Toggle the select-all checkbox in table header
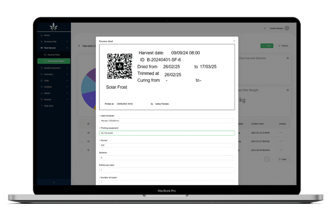The height and width of the screenshot is (213, 330). (81, 124)
